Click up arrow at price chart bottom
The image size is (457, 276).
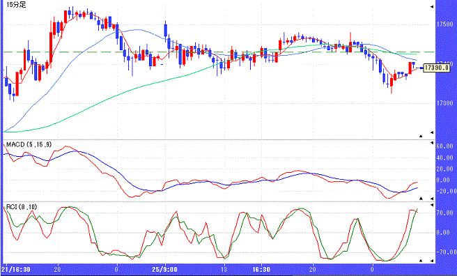point(421,136)
